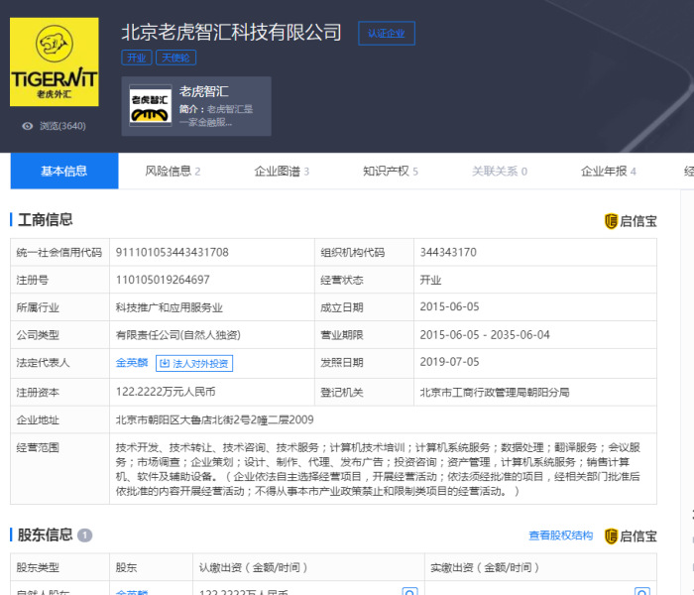Switch to the 知识产权 tab

[391, 171]
